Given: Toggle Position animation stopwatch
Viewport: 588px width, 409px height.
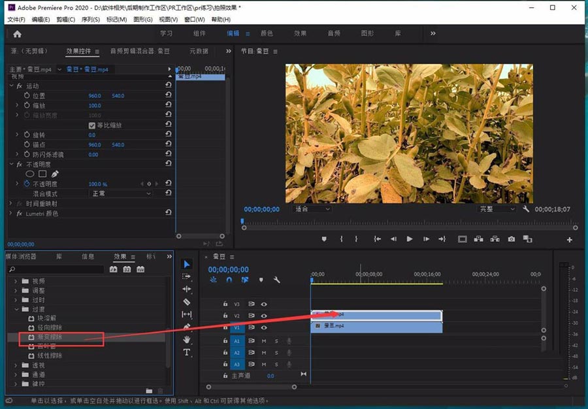Looking at the screenshot, I should tap(27, 95).
